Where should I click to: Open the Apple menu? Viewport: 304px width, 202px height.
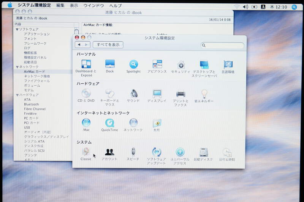pyautogui.click(x=9, y=5)
